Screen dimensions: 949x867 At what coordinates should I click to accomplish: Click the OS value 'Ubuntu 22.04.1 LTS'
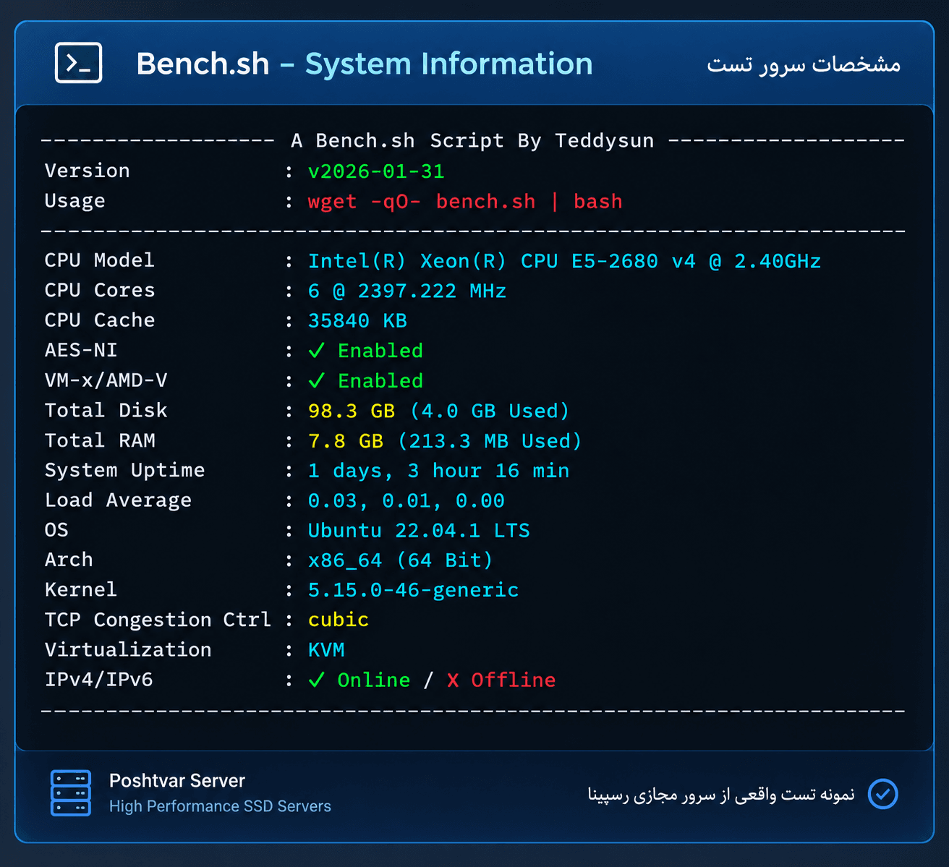[419, 531]
